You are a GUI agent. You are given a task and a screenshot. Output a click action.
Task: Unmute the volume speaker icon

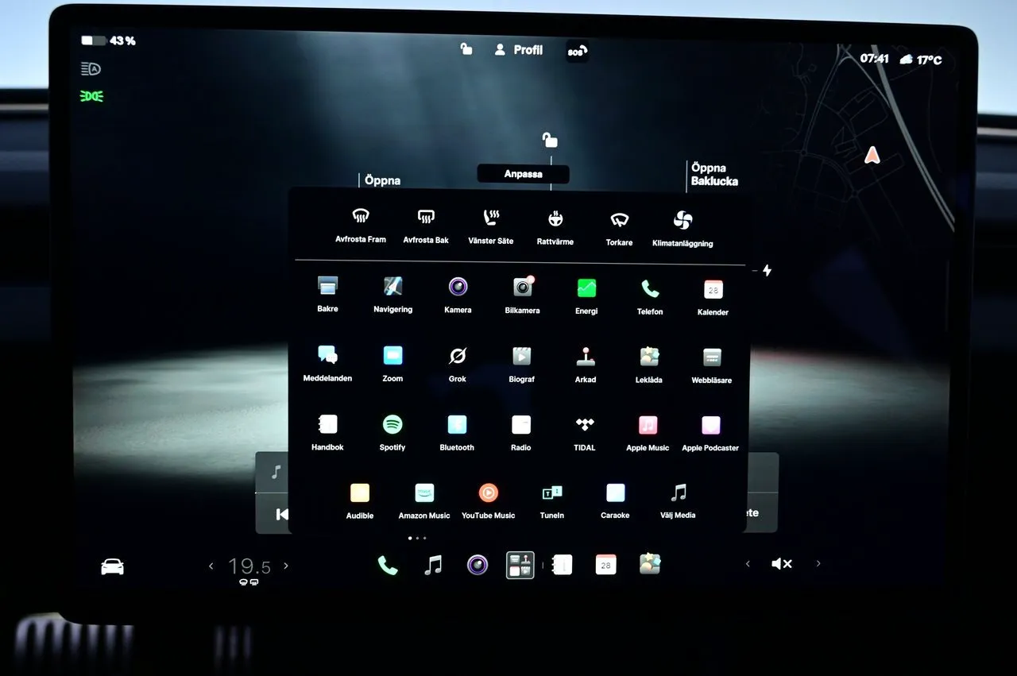pos(782,564)
